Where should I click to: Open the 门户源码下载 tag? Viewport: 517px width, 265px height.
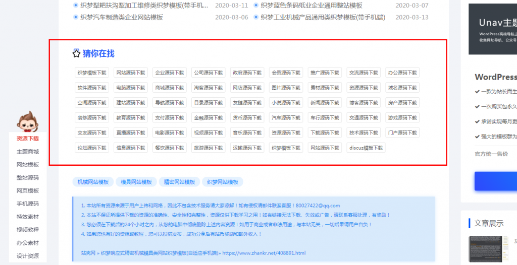[x=402, y=132]
